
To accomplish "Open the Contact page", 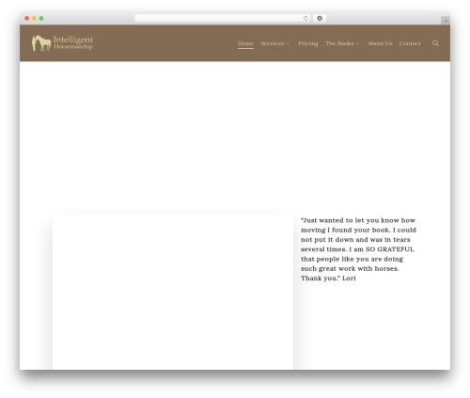I will coord(410,43).
